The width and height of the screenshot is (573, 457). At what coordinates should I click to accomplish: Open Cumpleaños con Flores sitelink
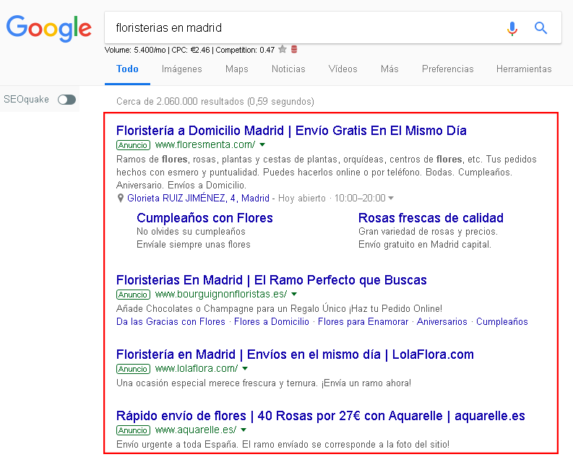(204, 218)
